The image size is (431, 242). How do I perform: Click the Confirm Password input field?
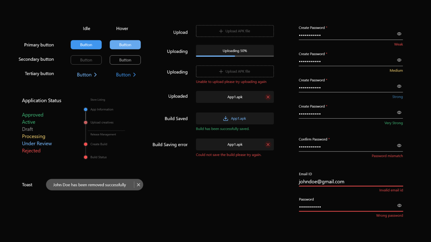click(x=351, y=147)
